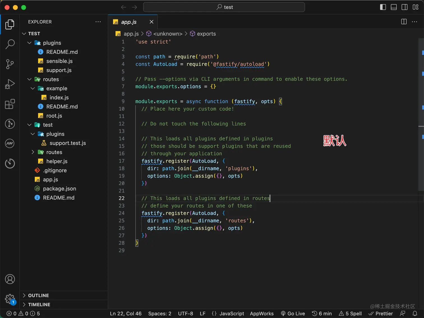Toggle the bottom panel layout icon
The height and width of the screenshot is (318, 424).
(x=394, y=7)
